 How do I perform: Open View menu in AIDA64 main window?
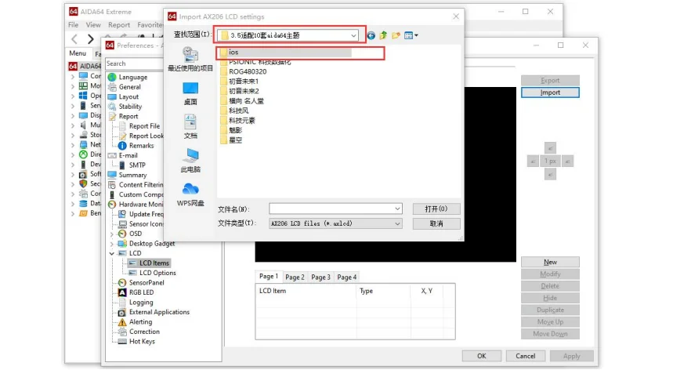pyautogui.click(x=93, y=25)
